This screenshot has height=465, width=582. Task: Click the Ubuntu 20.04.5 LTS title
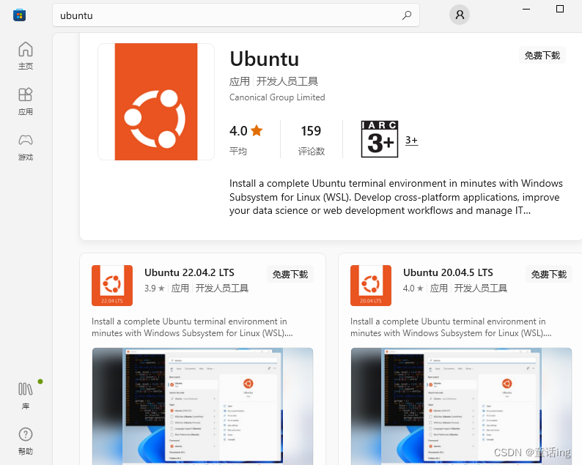448,272
